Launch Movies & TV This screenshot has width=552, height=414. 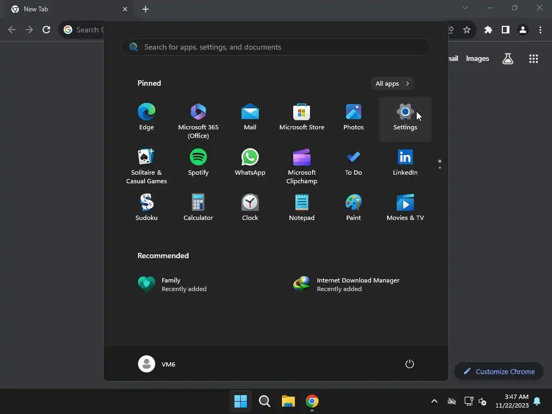pyautogui.click(x=405, y=208)
